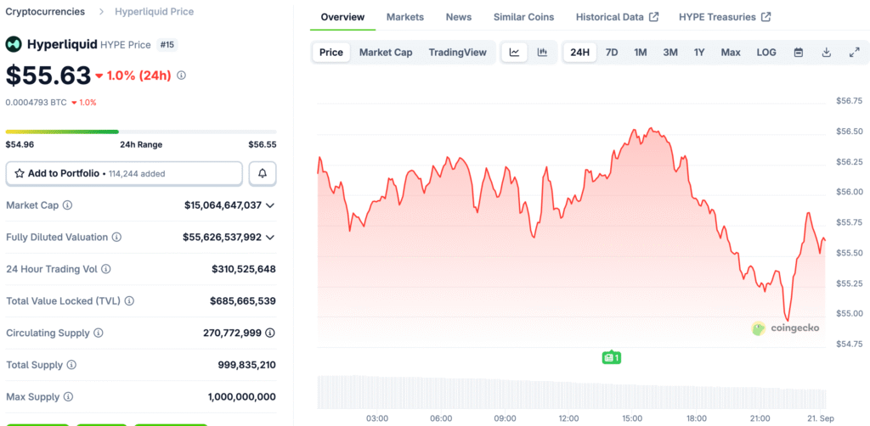Click the 0.0004793 BTC value
Screen dimensions: 870x426
pyautogui.click(x=36, y=103)
